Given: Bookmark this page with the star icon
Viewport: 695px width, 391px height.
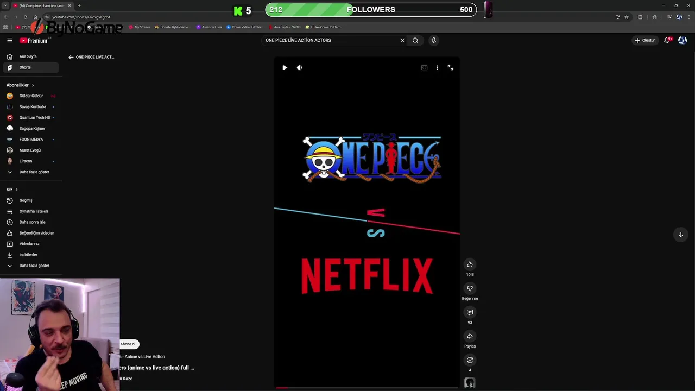Looking at the screenshot, I should pyautogui.click(x=627, y=17).
